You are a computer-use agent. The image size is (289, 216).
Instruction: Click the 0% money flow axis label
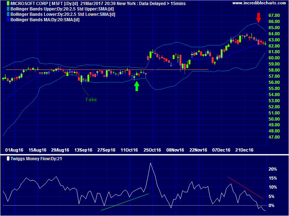[272, 206]
